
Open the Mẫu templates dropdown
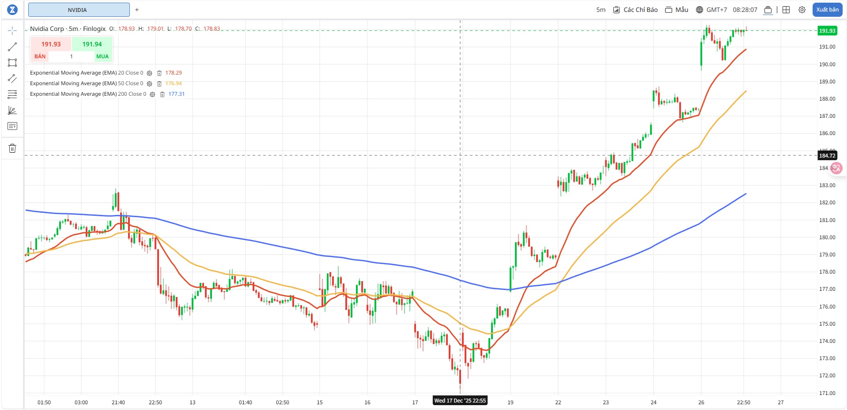677,10
